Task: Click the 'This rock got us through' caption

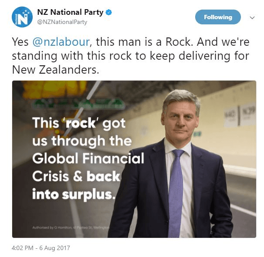Action: (x=88, y=158)
